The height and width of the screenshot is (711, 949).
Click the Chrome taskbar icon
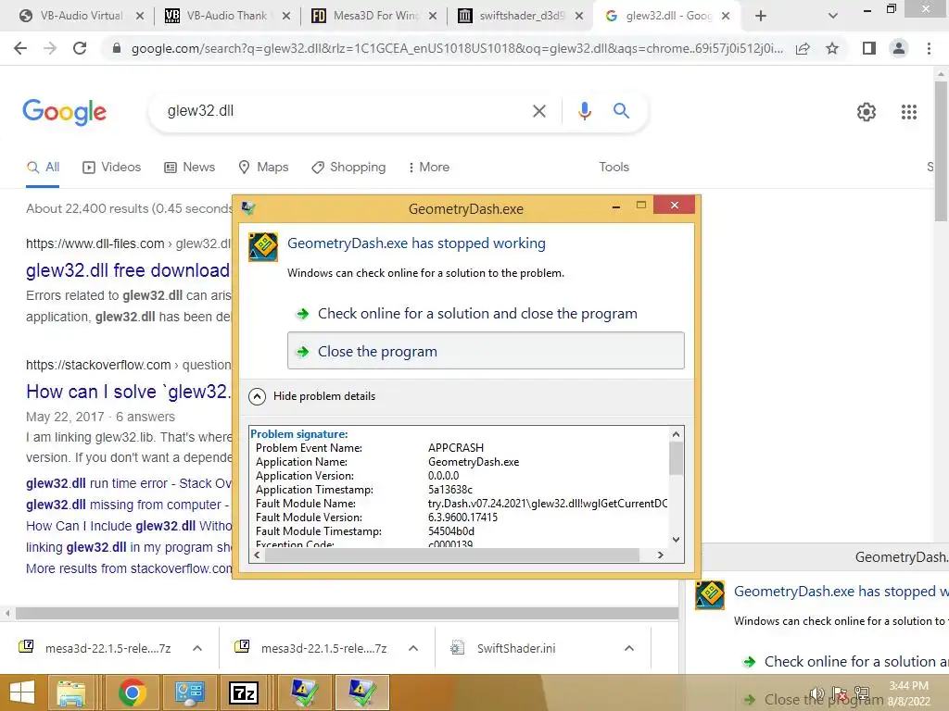[x=132, y=692]
